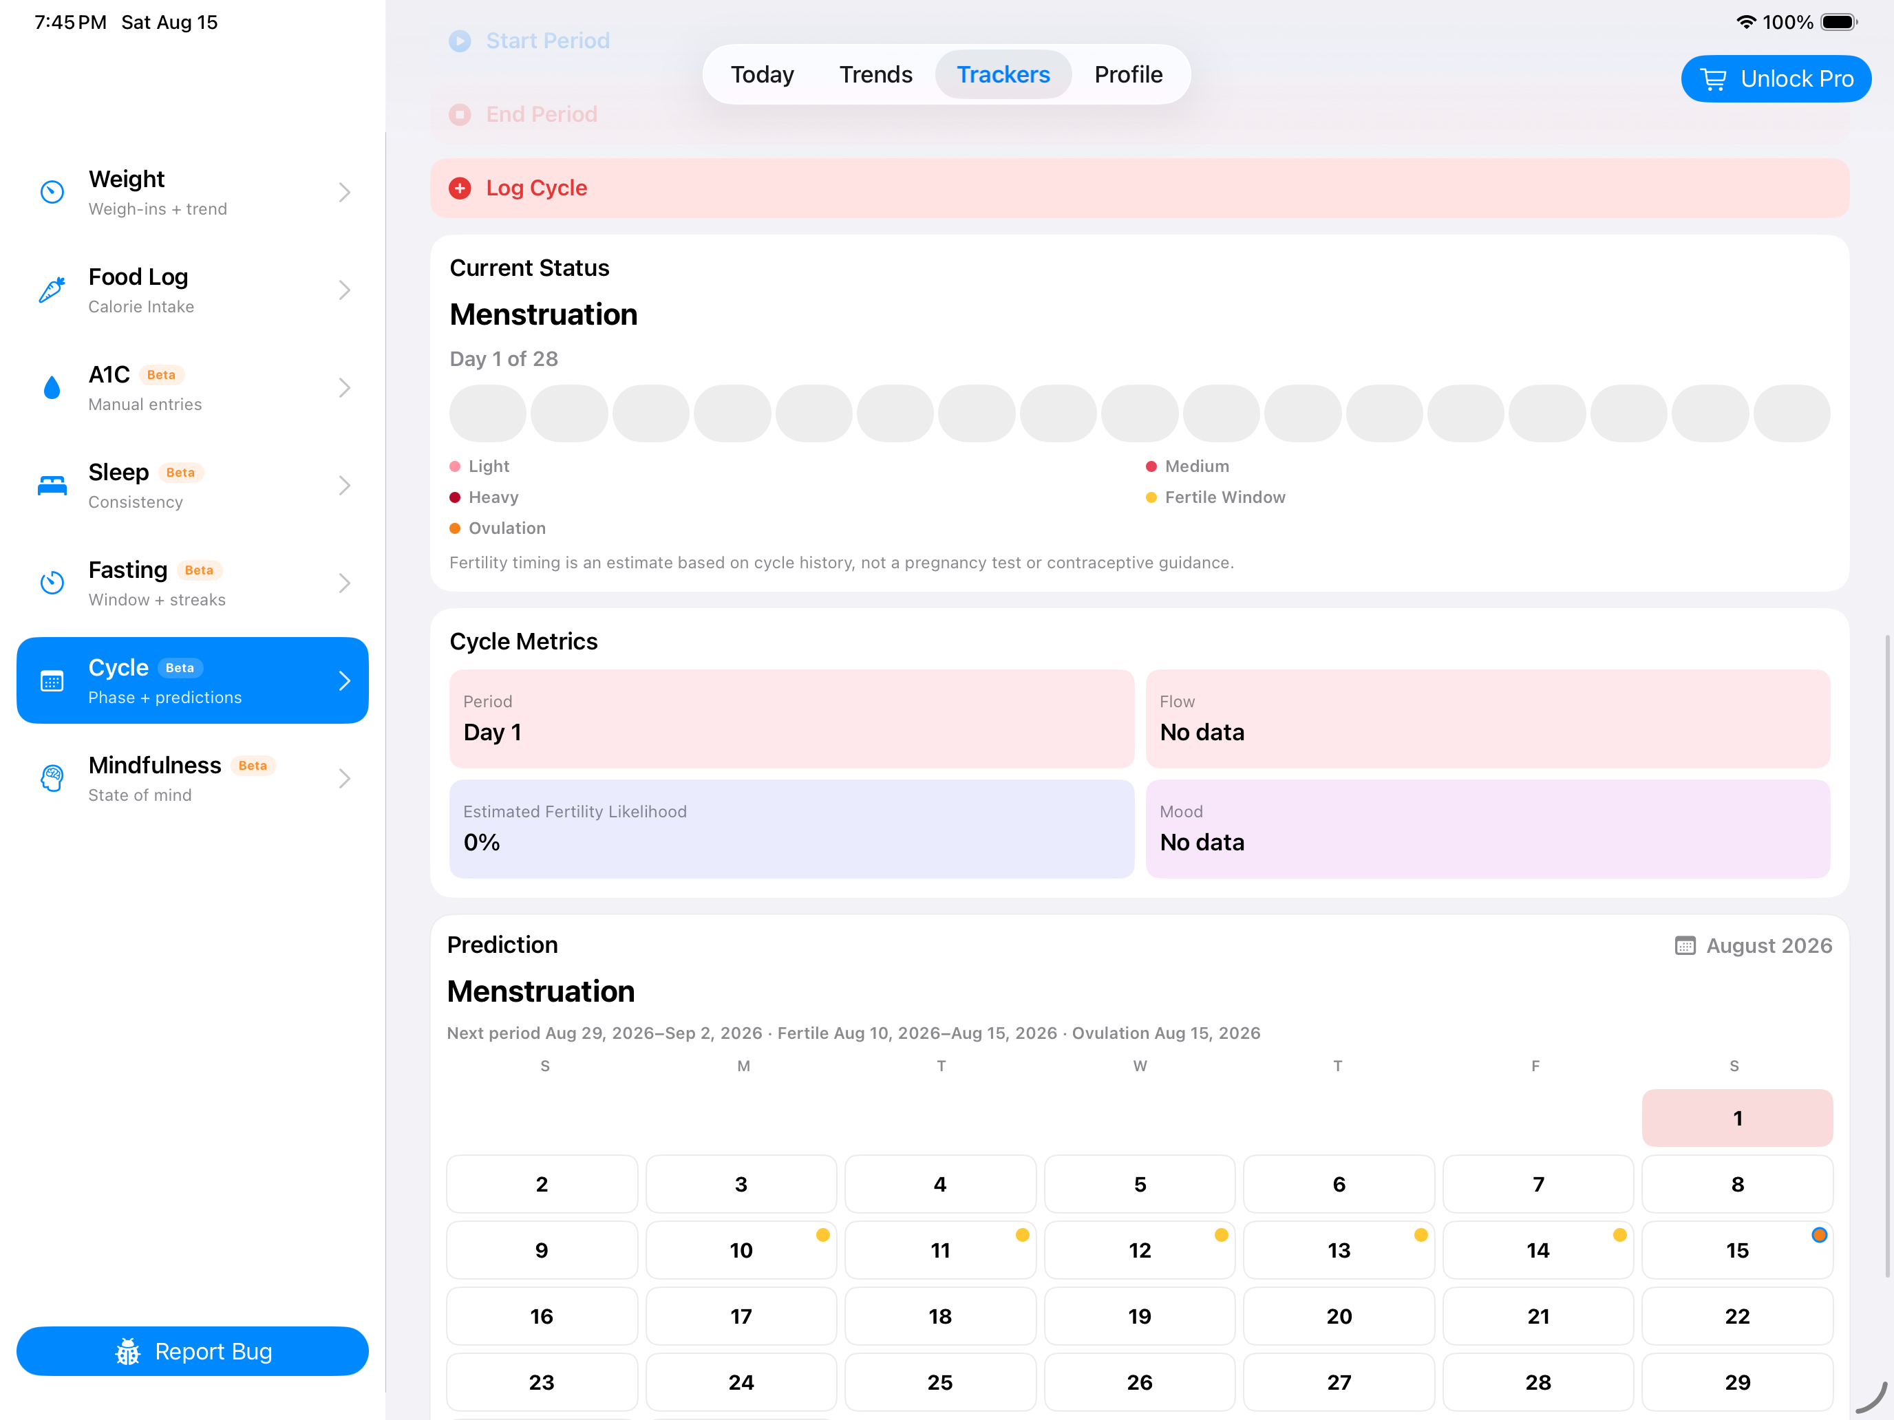Select calendar day 1

[x=1736, y=1118]
